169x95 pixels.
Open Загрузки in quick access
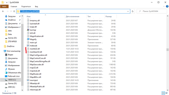coord(12,16)
